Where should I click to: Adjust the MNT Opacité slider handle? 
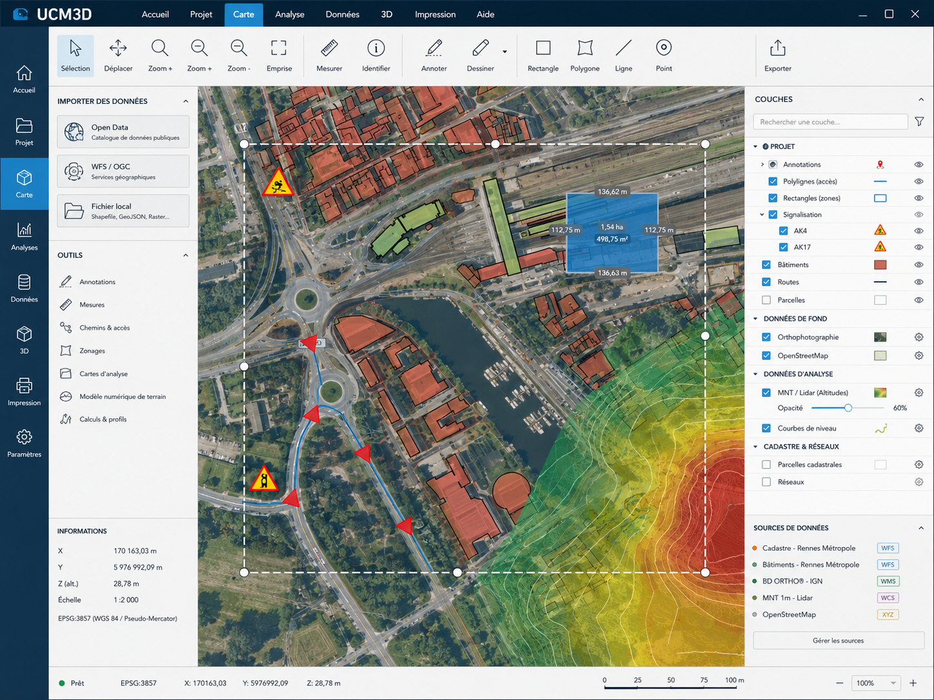[x=848, y=408]
